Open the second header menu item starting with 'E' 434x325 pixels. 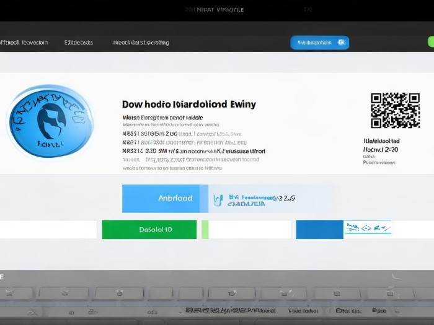[x=79, y=43]
